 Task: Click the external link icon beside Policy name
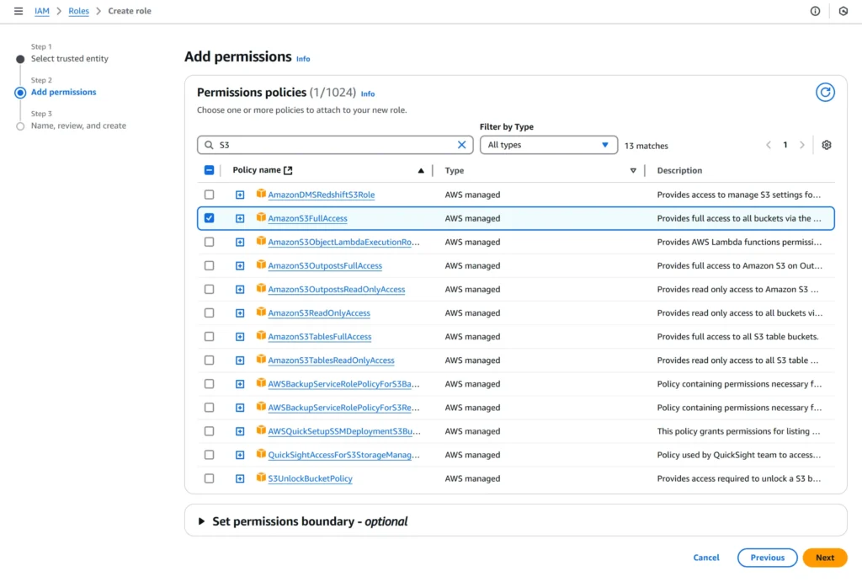(288, 170)
